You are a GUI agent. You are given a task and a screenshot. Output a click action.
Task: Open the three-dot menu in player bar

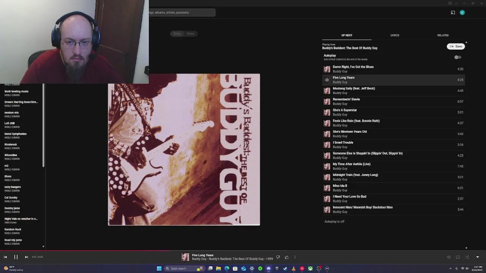tap(295, 257)
